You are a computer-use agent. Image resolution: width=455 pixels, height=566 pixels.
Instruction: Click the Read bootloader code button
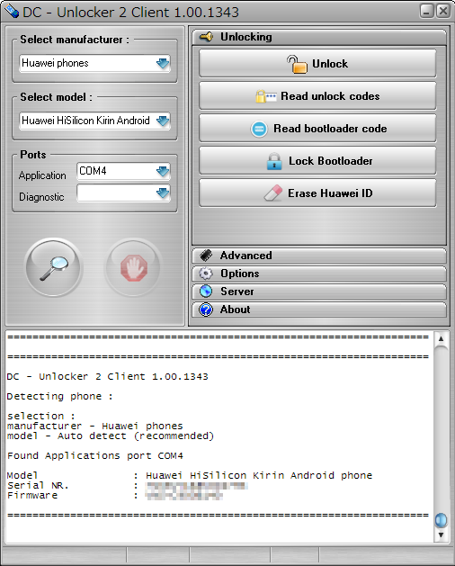click(317, 129)
